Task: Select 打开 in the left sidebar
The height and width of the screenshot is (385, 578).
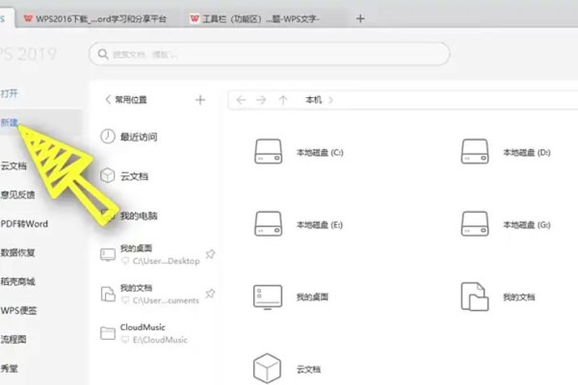Action: click(10, 93)
